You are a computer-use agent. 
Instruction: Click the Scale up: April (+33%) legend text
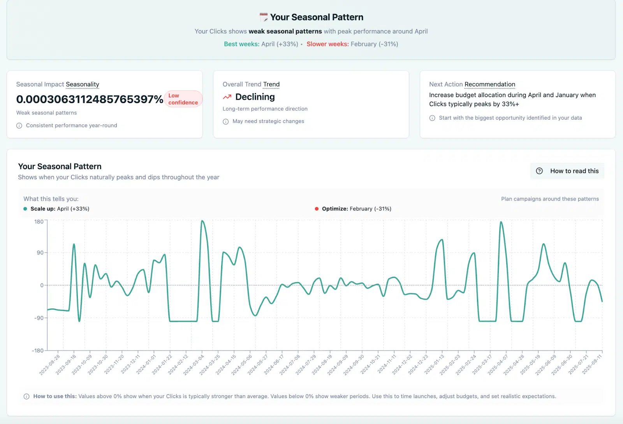(60, 209)
